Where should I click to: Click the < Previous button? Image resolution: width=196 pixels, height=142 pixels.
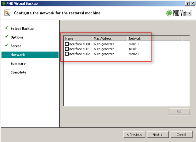134,135
